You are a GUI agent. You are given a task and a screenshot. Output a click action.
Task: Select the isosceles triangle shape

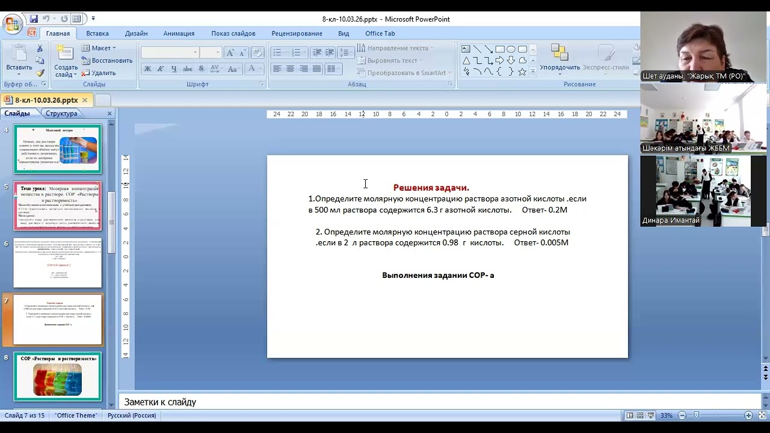tap(466, 60)
